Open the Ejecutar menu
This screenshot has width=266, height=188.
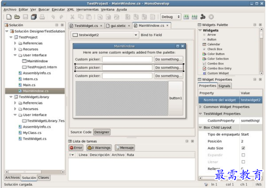coord(58,10)
